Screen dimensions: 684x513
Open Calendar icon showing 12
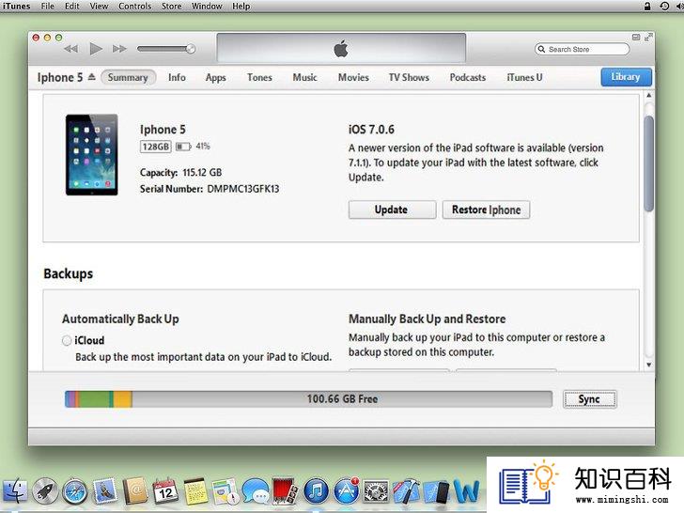coord(165,490)
